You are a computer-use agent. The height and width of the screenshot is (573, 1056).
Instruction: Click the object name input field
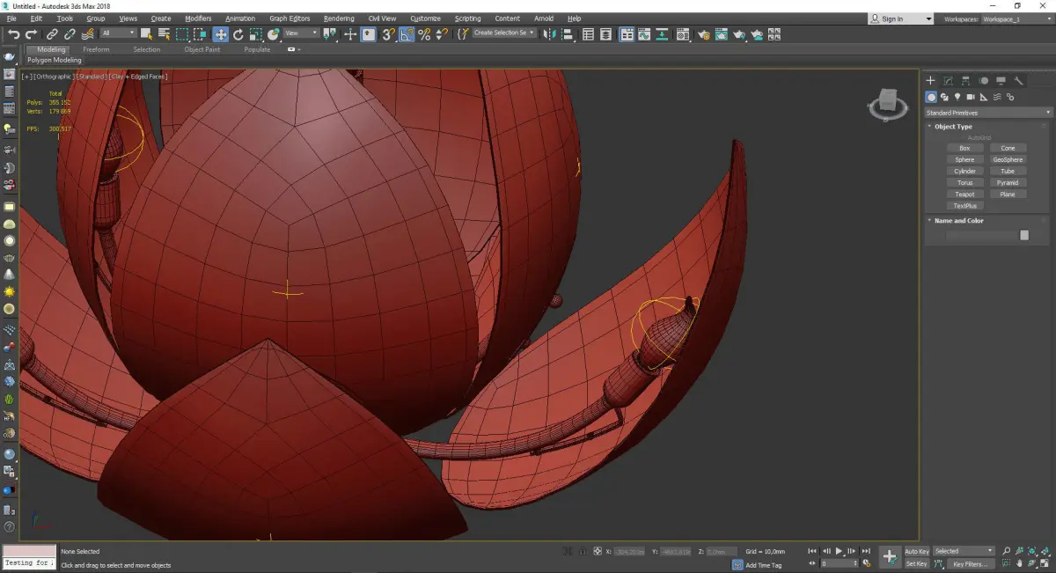(981, 235)
